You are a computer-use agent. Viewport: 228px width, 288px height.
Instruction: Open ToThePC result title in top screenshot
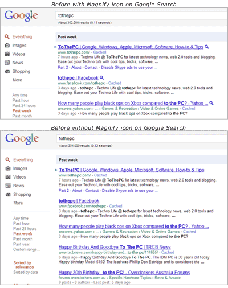click(131, 47)
